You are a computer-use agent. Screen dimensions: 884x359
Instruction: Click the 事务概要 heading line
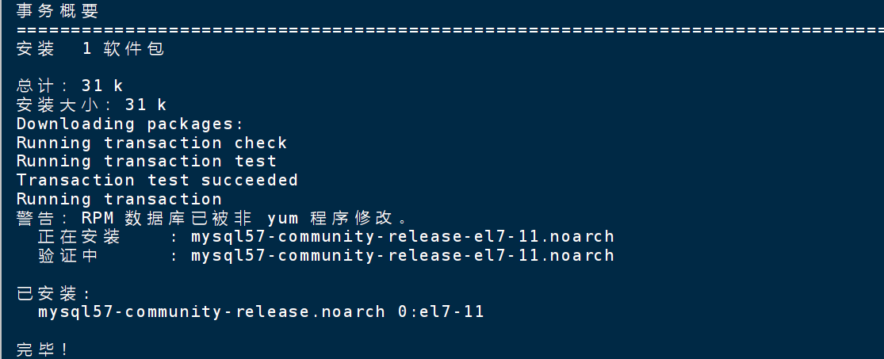click(x=58, y=11)
